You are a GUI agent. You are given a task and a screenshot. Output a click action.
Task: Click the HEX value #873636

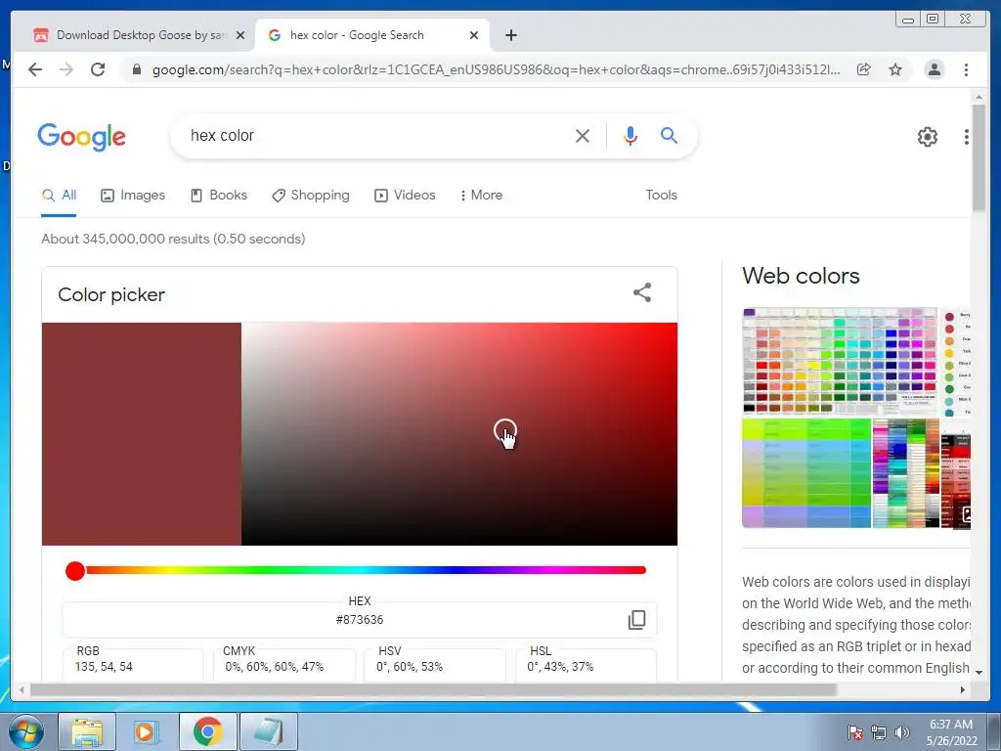click(360, 620)
